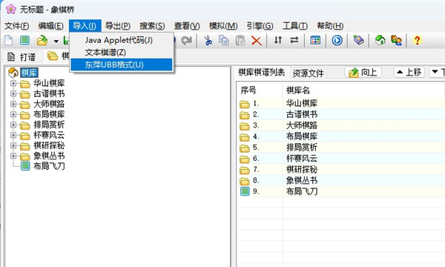The width and height of the screenshot is (445, 267).
Task: Click the purple book toolbar icon
Action: click(x=358, y=40)
